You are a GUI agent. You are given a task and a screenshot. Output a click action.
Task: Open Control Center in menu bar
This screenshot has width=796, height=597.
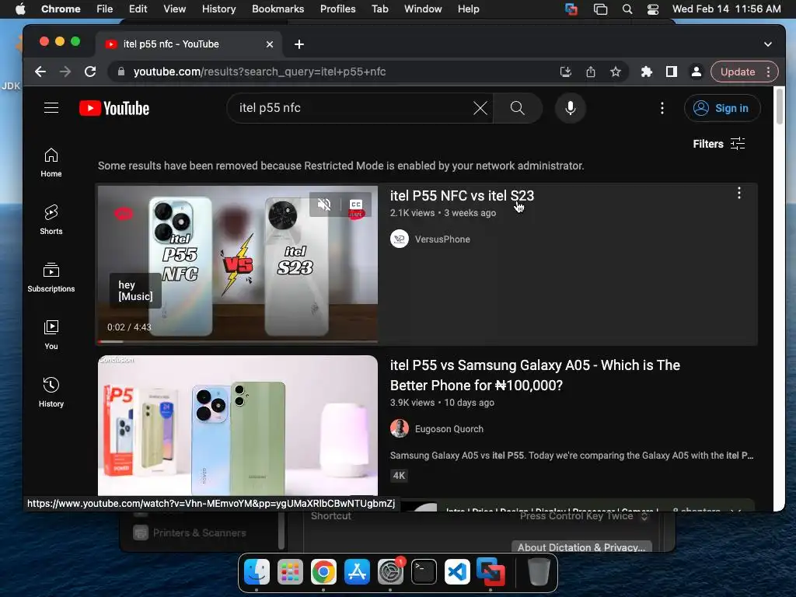653,9
